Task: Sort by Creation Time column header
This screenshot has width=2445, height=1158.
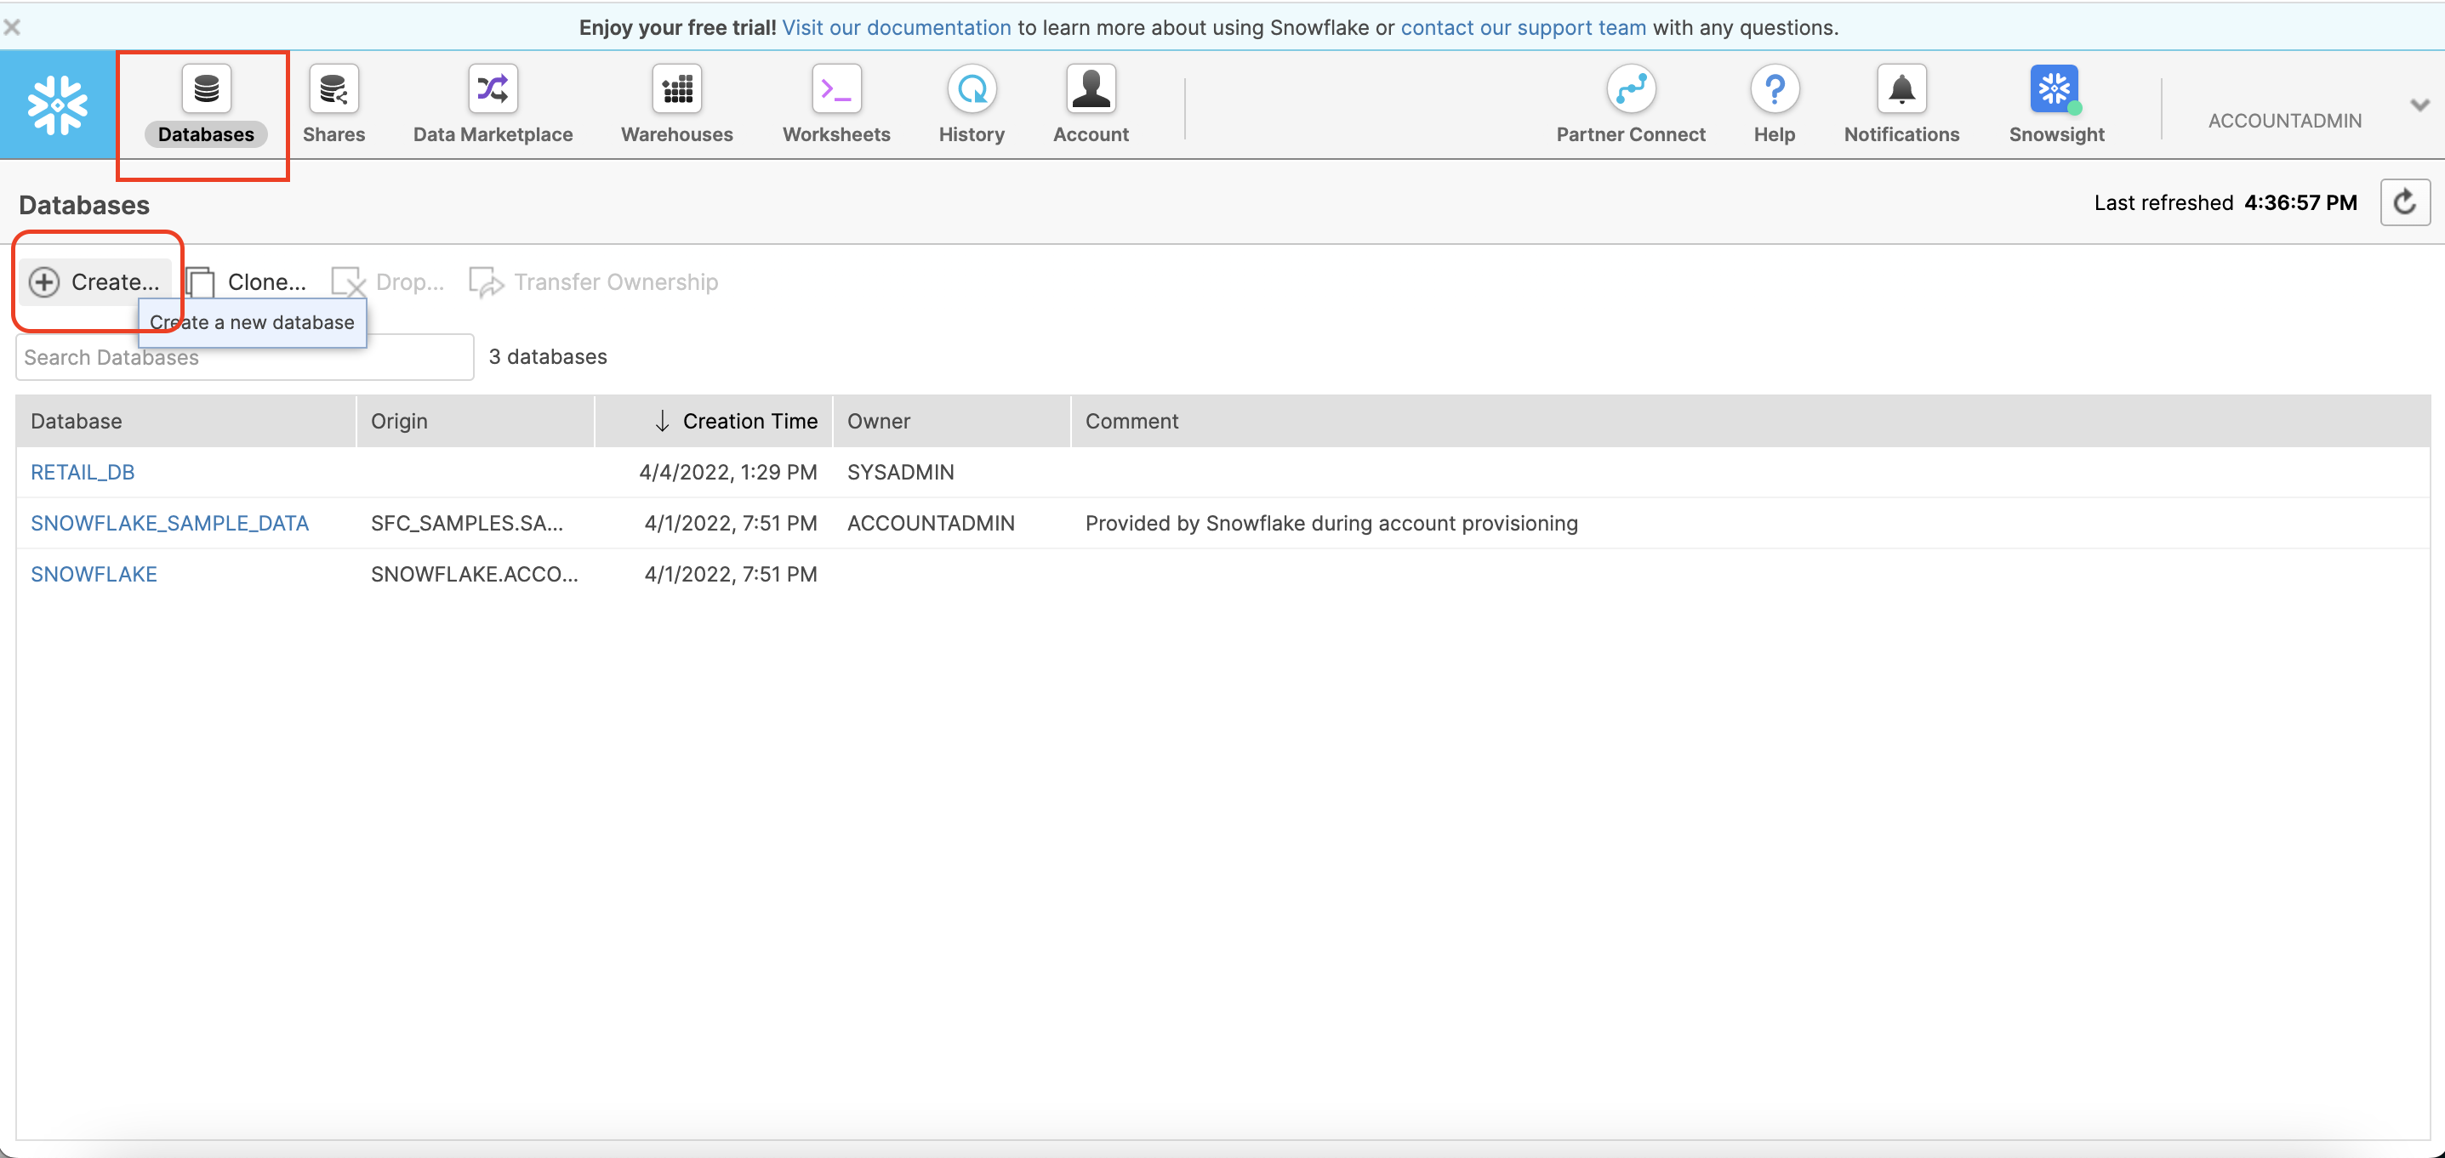Action: point(714,421)
